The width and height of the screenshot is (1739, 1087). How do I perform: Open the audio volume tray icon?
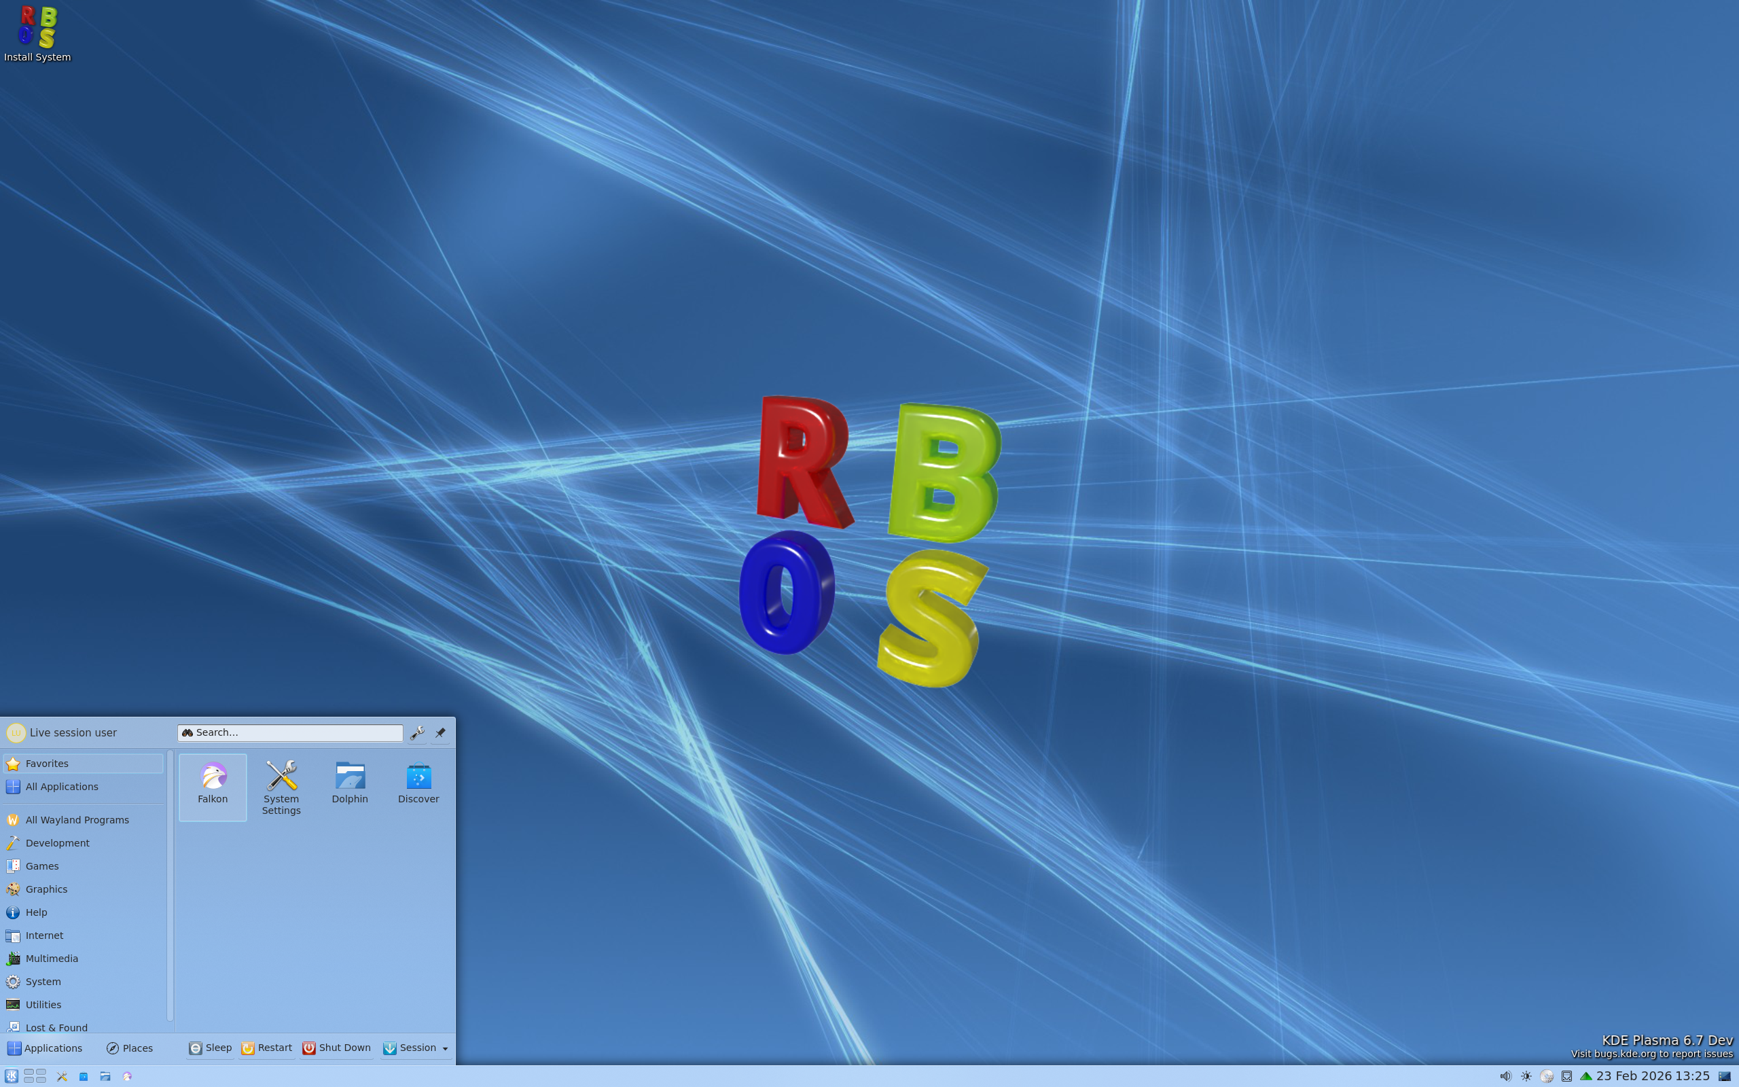tap(1505, 1076)
